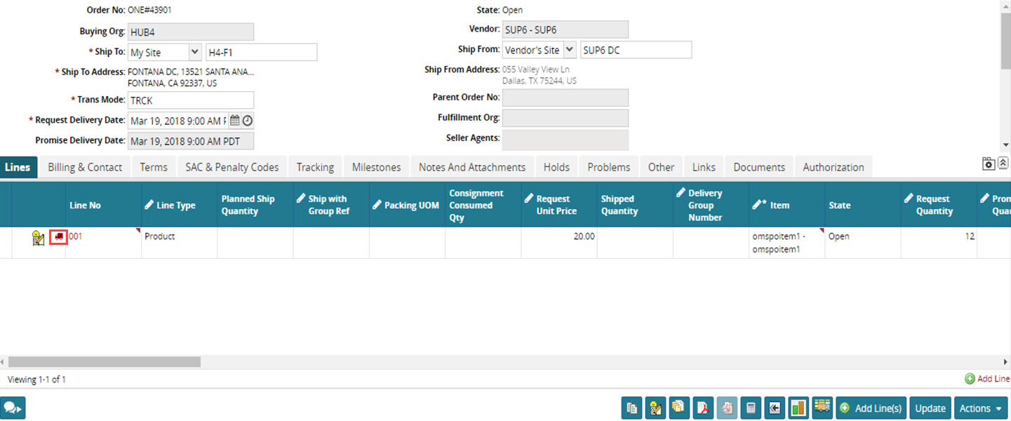Image resolution: width=1011 pixels, height=421 pixels.
Task: Open the Terms tab
Action: (154, 167)
